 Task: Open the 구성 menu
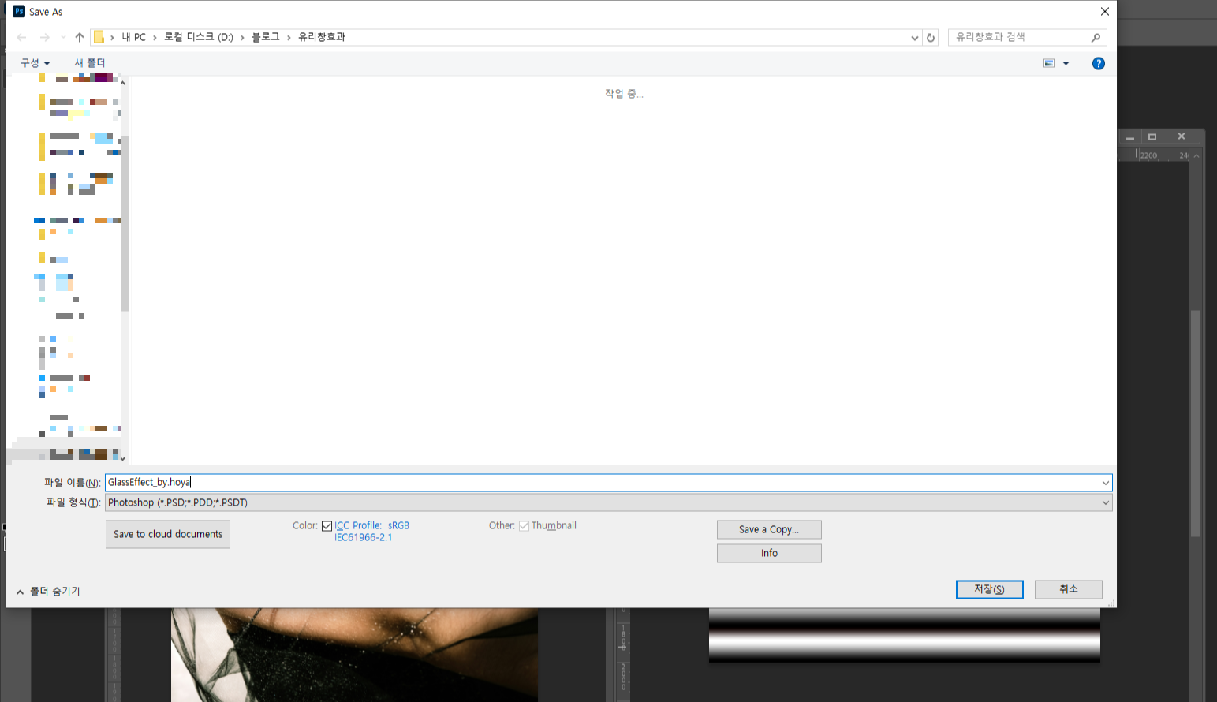pos(35,63)
